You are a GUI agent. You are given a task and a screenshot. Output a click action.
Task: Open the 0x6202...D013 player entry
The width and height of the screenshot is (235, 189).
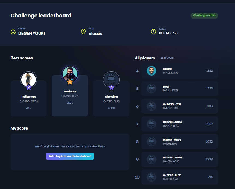pos(180,124)
